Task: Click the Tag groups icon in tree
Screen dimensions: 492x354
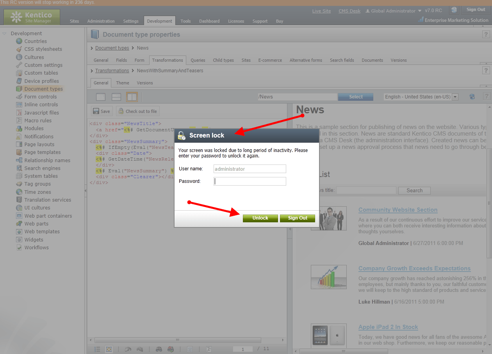Action: point(19,184)
